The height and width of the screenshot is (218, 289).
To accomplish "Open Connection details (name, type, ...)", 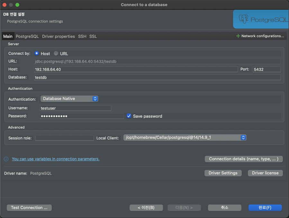I will click(x=244, y=159).
